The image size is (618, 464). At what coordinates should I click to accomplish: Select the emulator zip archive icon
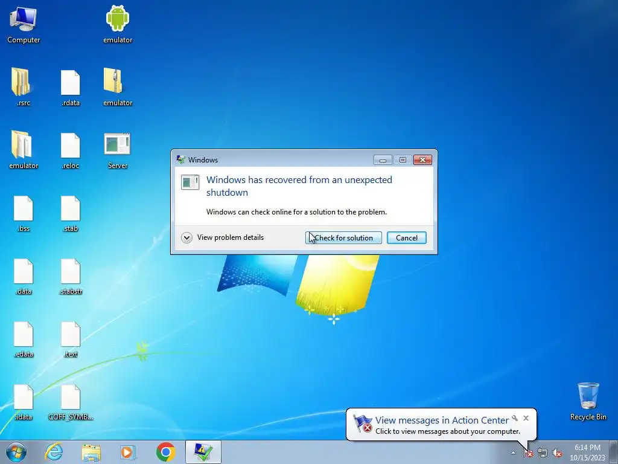click(118, 87)
